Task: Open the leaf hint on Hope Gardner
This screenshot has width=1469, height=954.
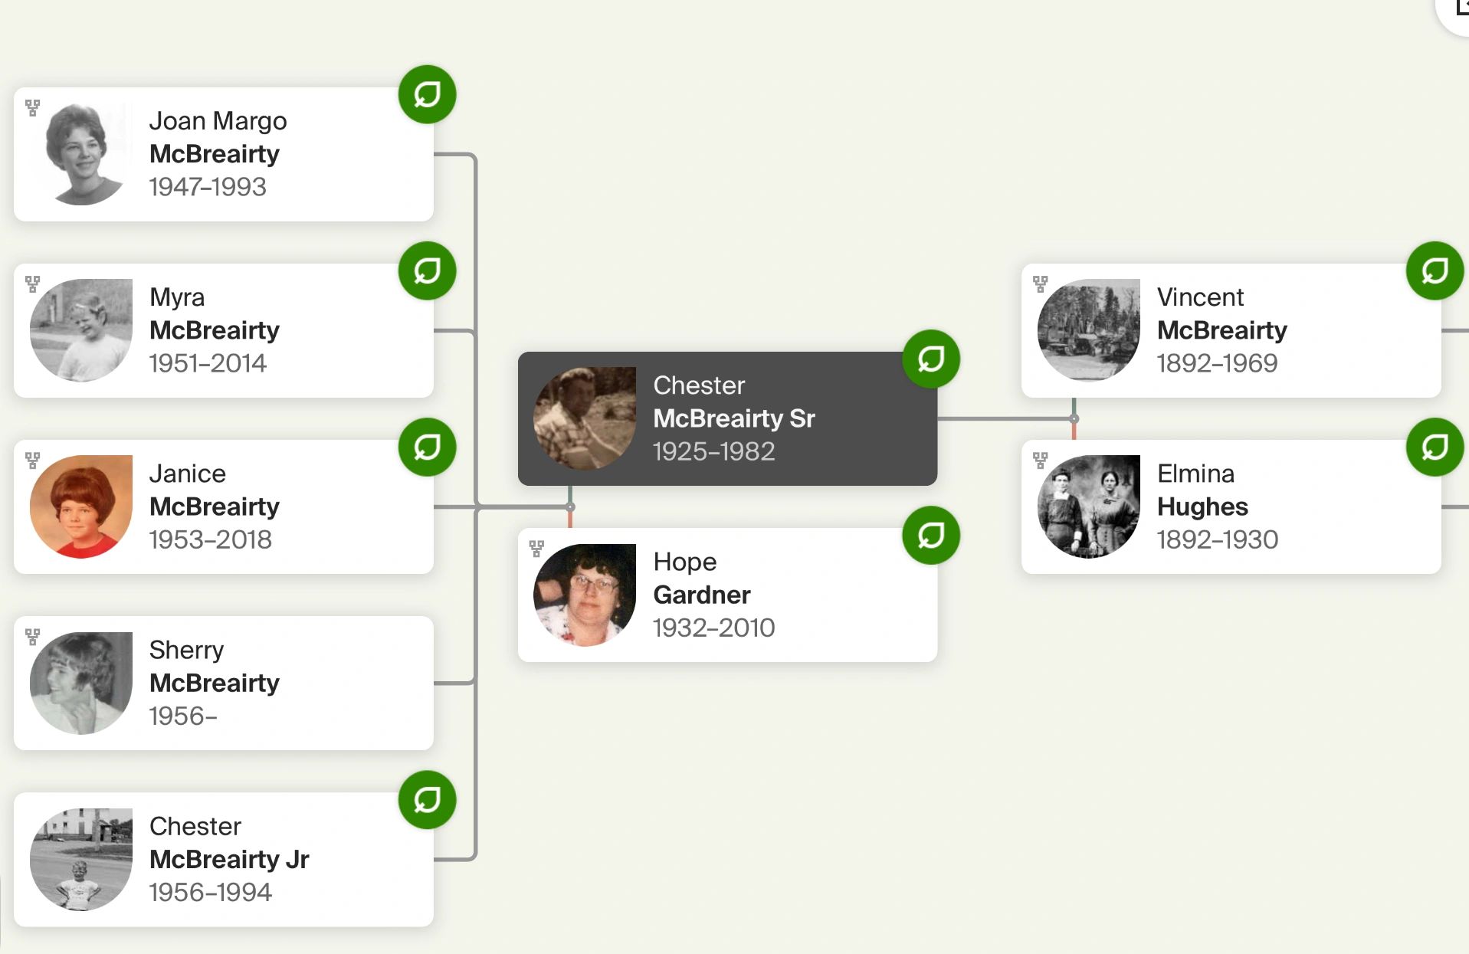Action: 931,536
